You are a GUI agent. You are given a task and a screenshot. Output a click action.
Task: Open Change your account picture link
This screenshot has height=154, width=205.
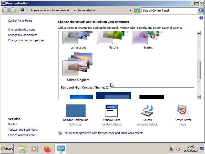click(x=26, y=40)
